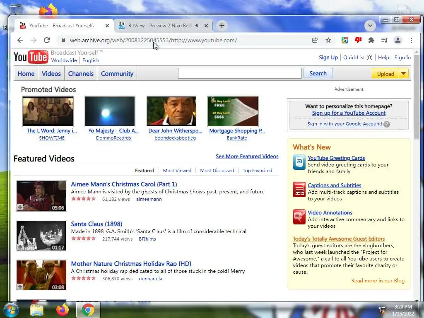Image resolution: width=424 pixels, height=318 pixels.
Task: Click the browser back arrow
Action: coord(20,40)
